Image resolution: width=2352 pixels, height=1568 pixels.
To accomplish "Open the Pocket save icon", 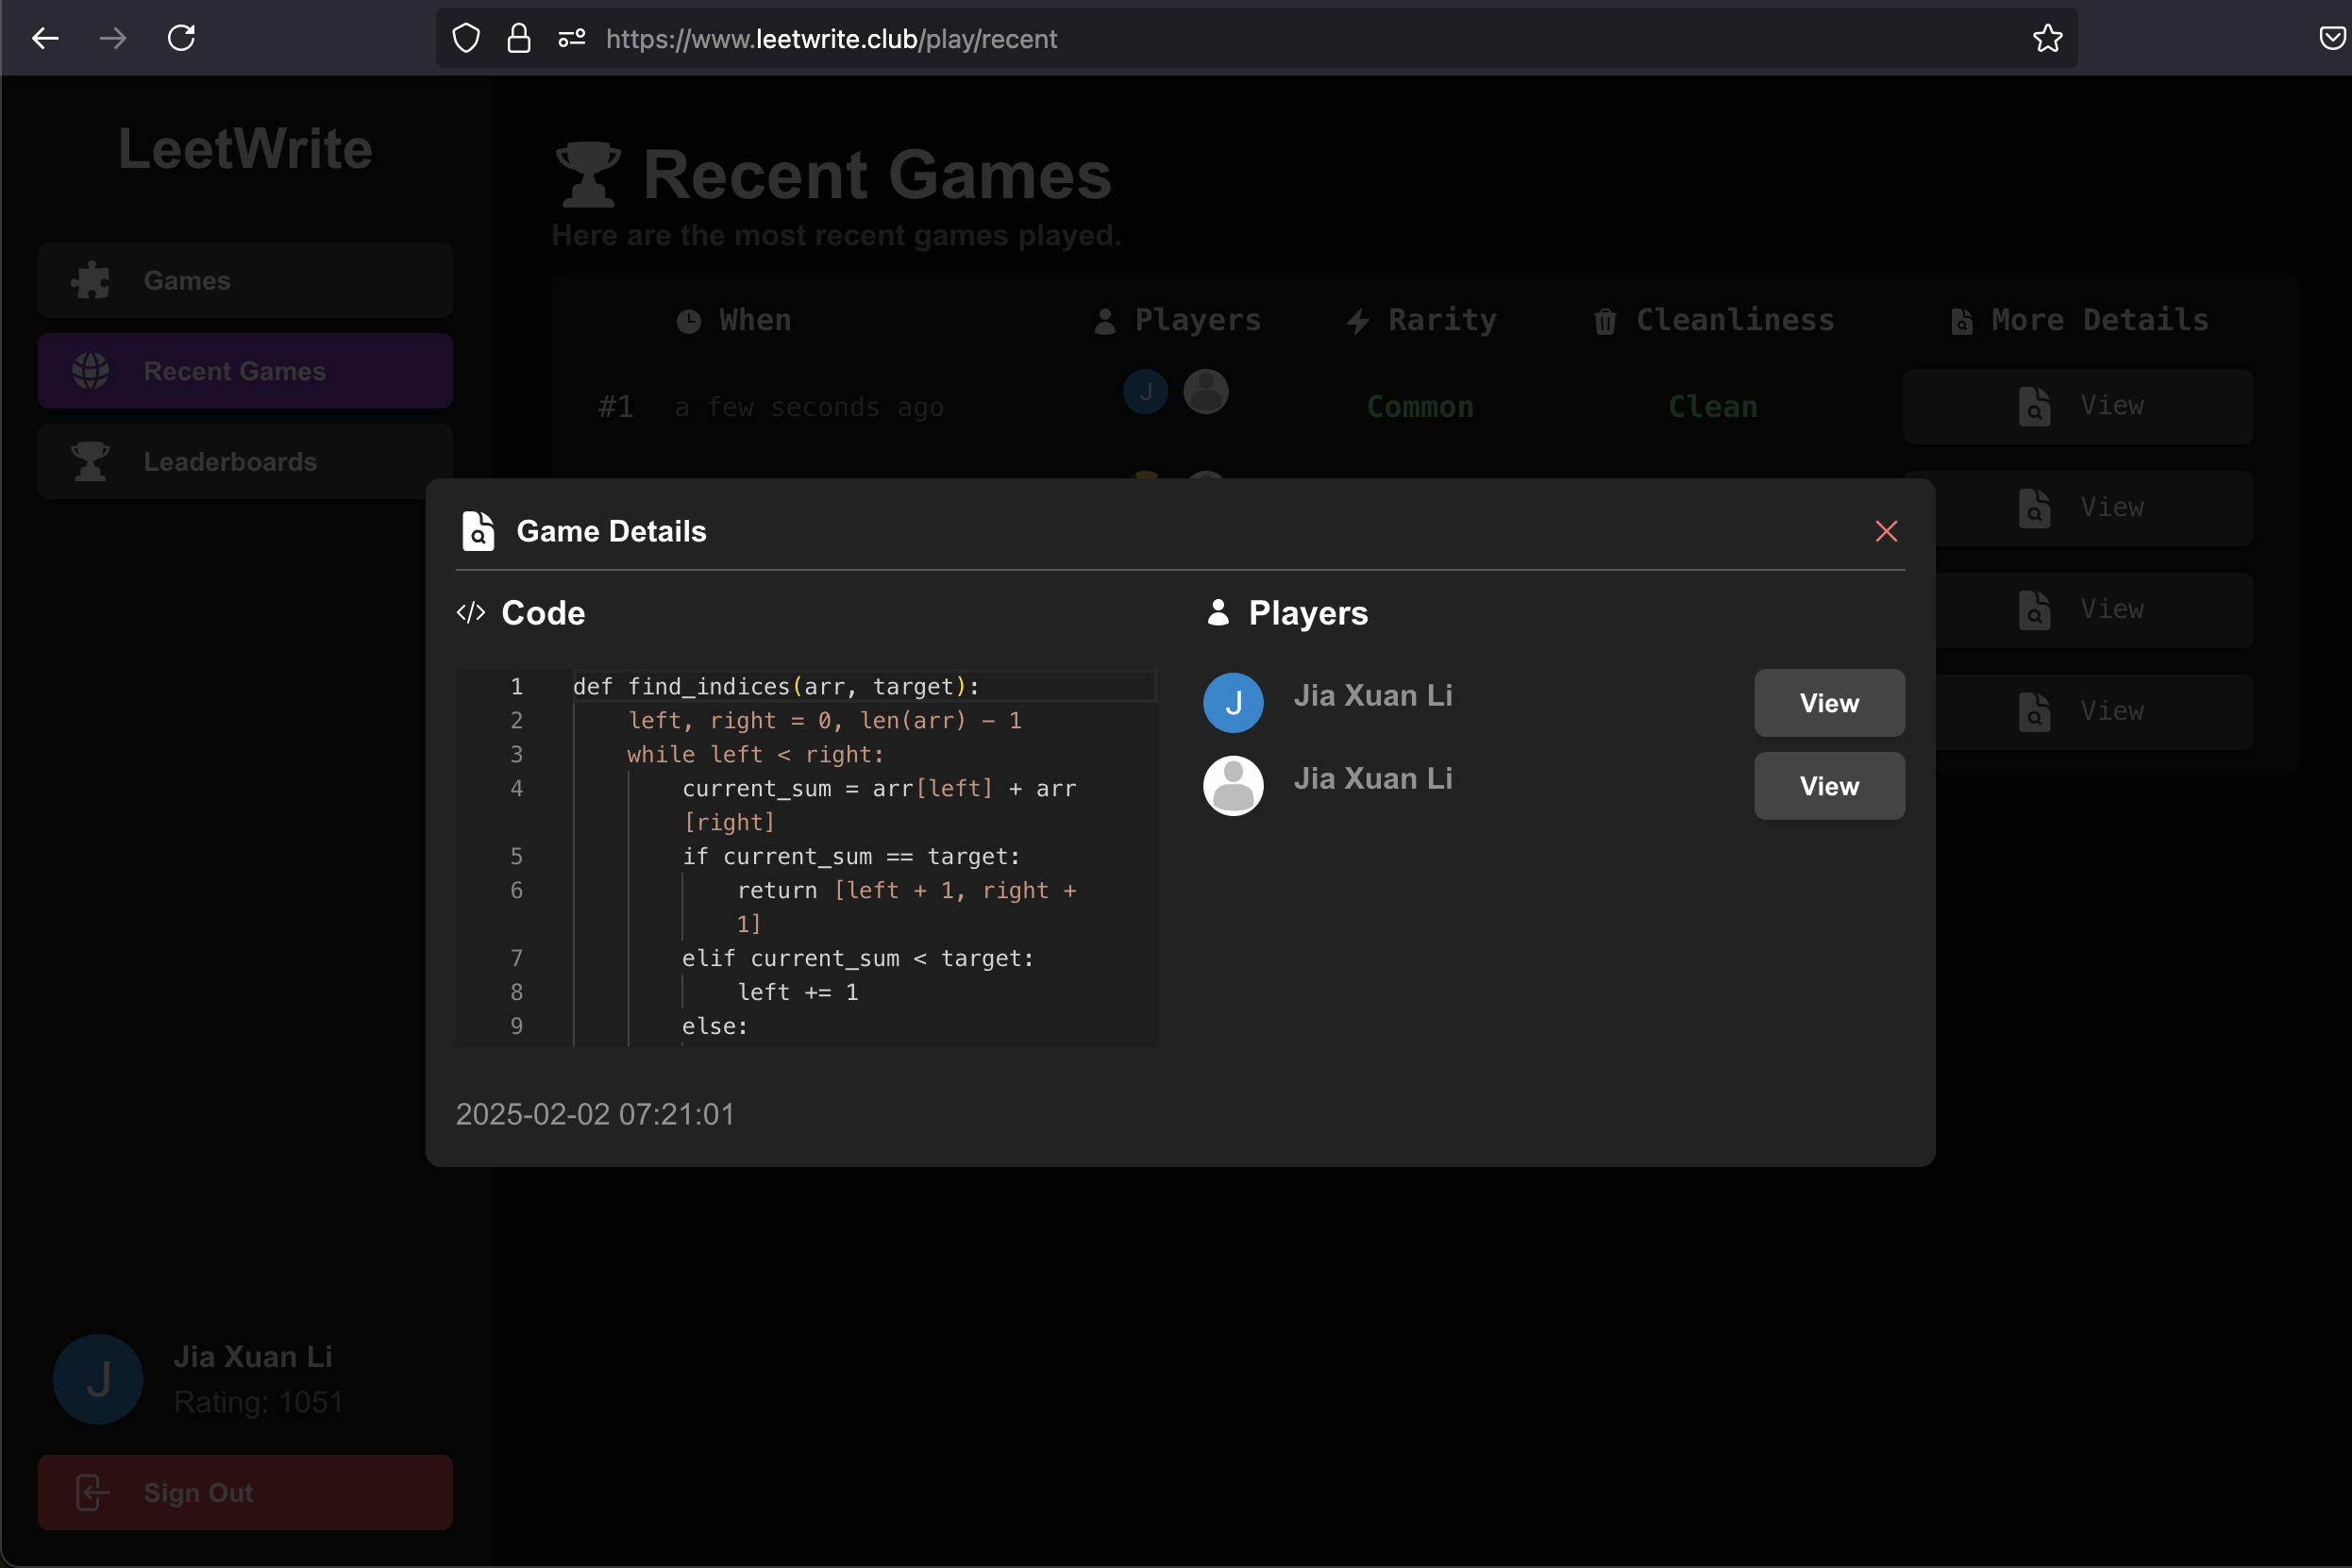I will pyautogui.click(x=2332, y=38).
